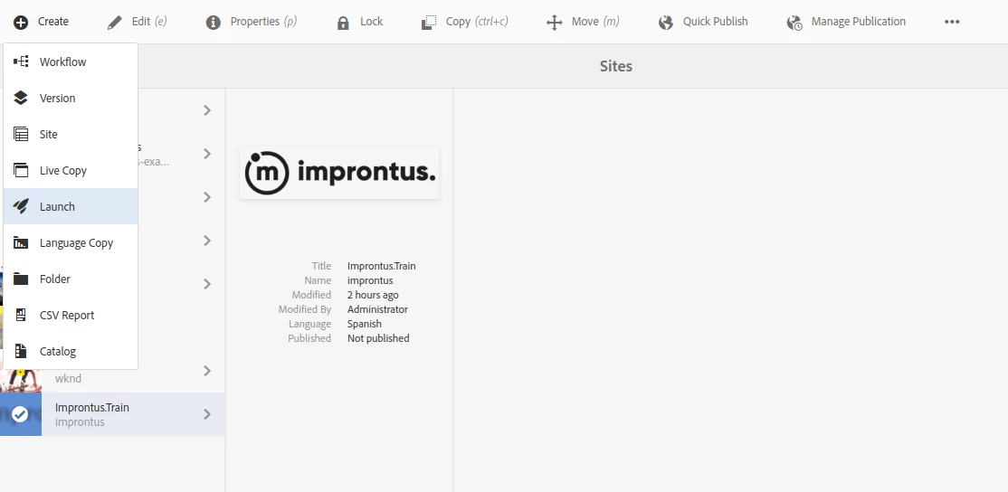Screen dimensions: 1008x492
Task: Click the Properties info icon
Action: tap(213, 23)
